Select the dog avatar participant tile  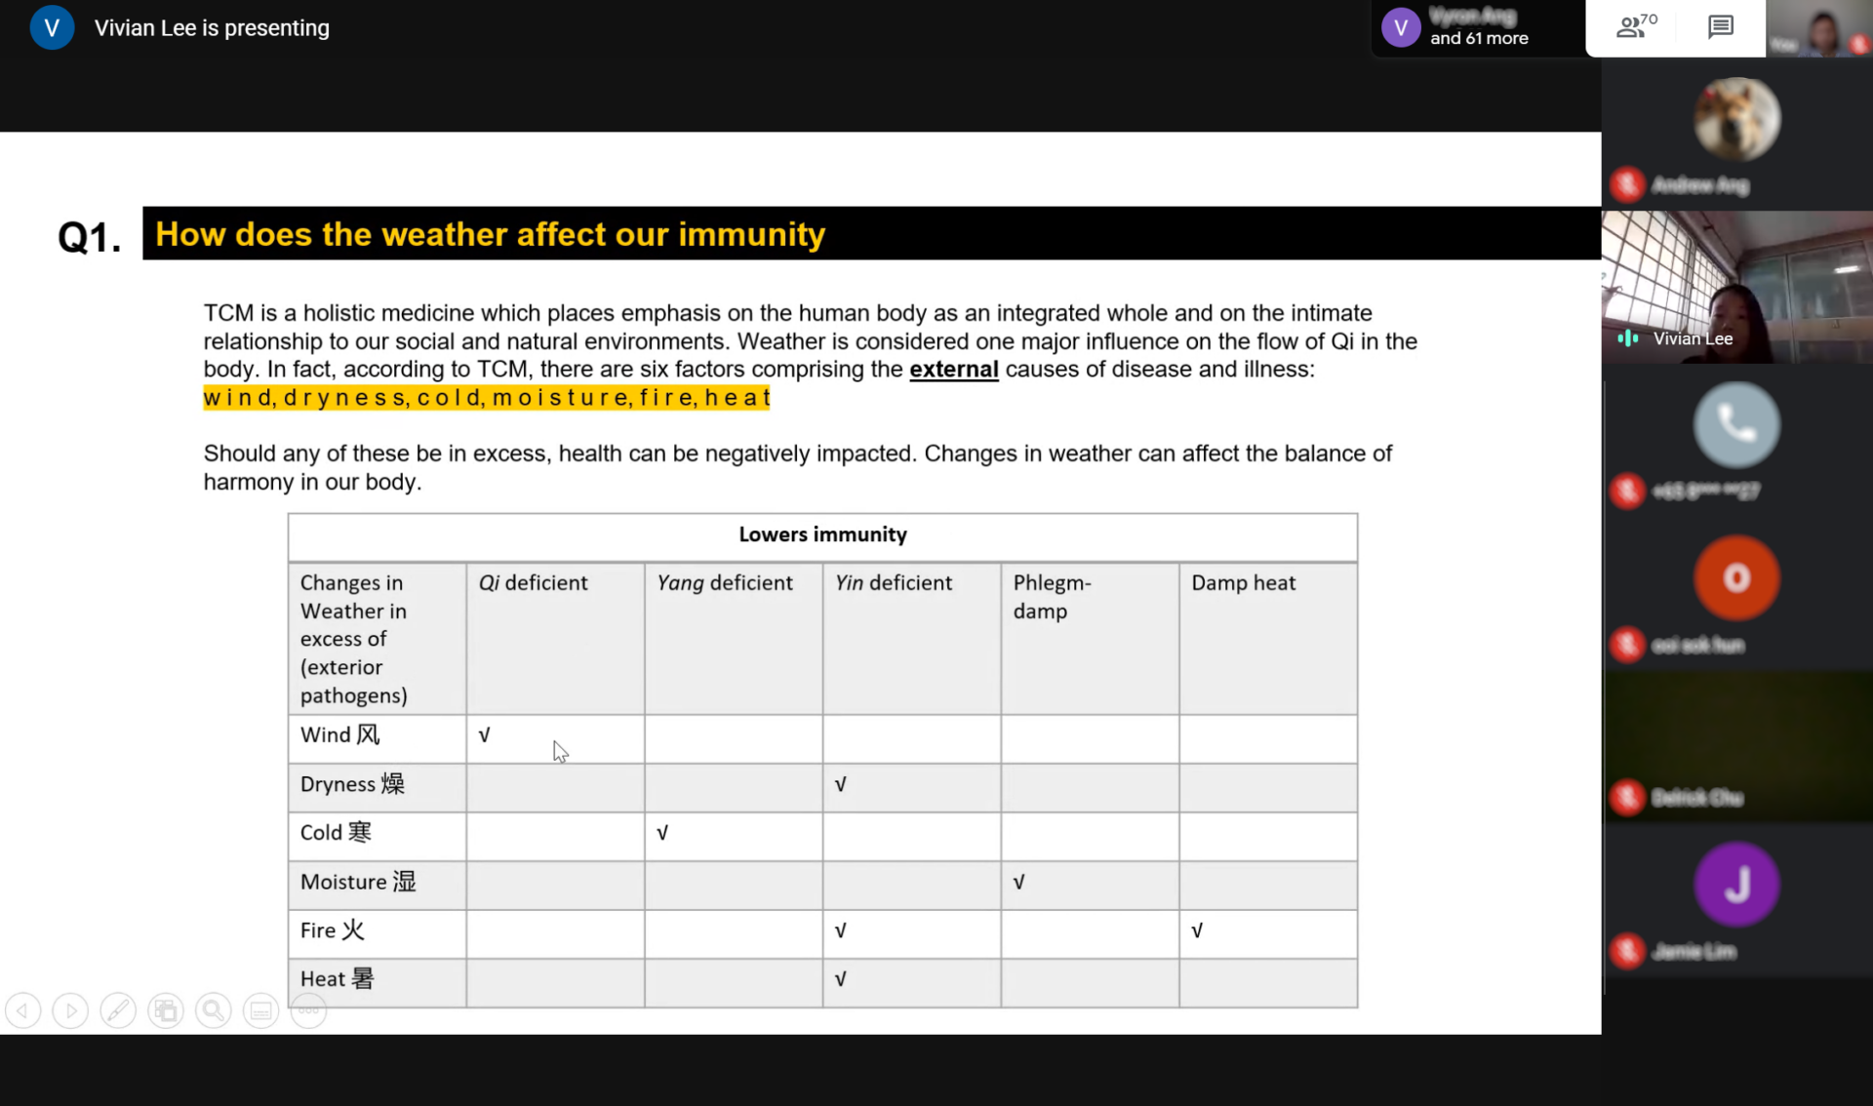coord(1736,119)
